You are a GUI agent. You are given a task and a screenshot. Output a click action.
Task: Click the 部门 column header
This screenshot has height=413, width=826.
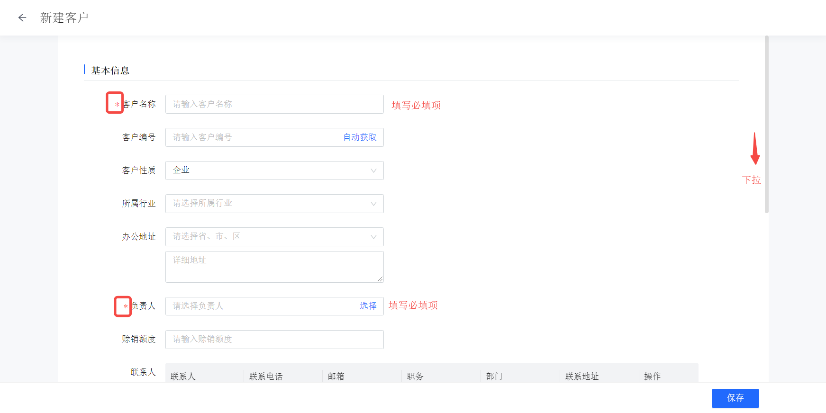pos(494,377)
